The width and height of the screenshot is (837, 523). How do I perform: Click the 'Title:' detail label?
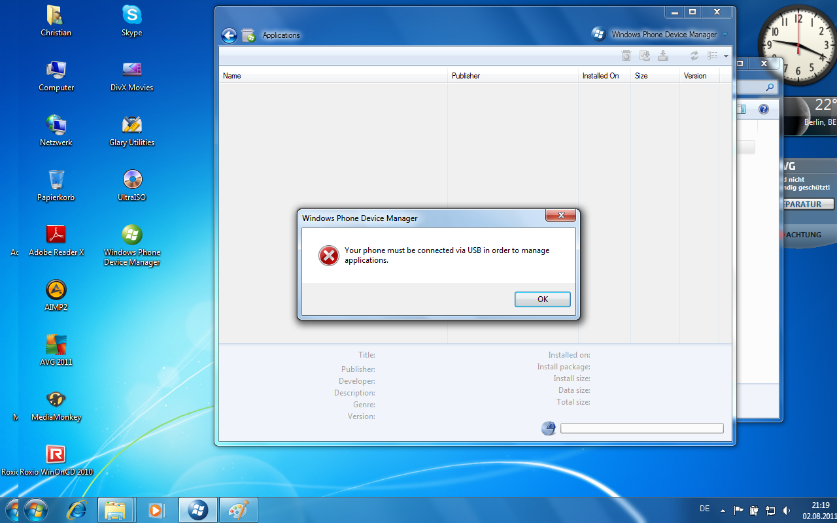[x=367, y=355]
